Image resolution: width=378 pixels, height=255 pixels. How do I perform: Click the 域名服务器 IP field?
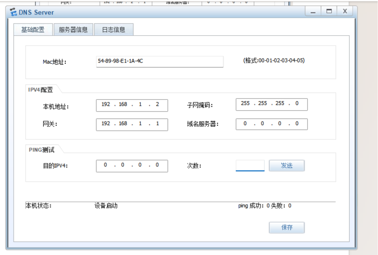pyautogui.click(x=272, y=124)
